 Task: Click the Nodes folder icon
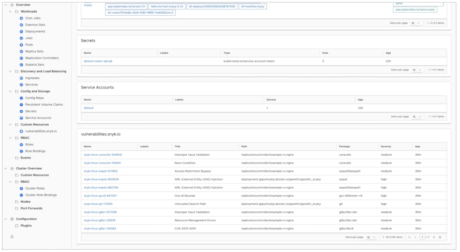[16, 202]
